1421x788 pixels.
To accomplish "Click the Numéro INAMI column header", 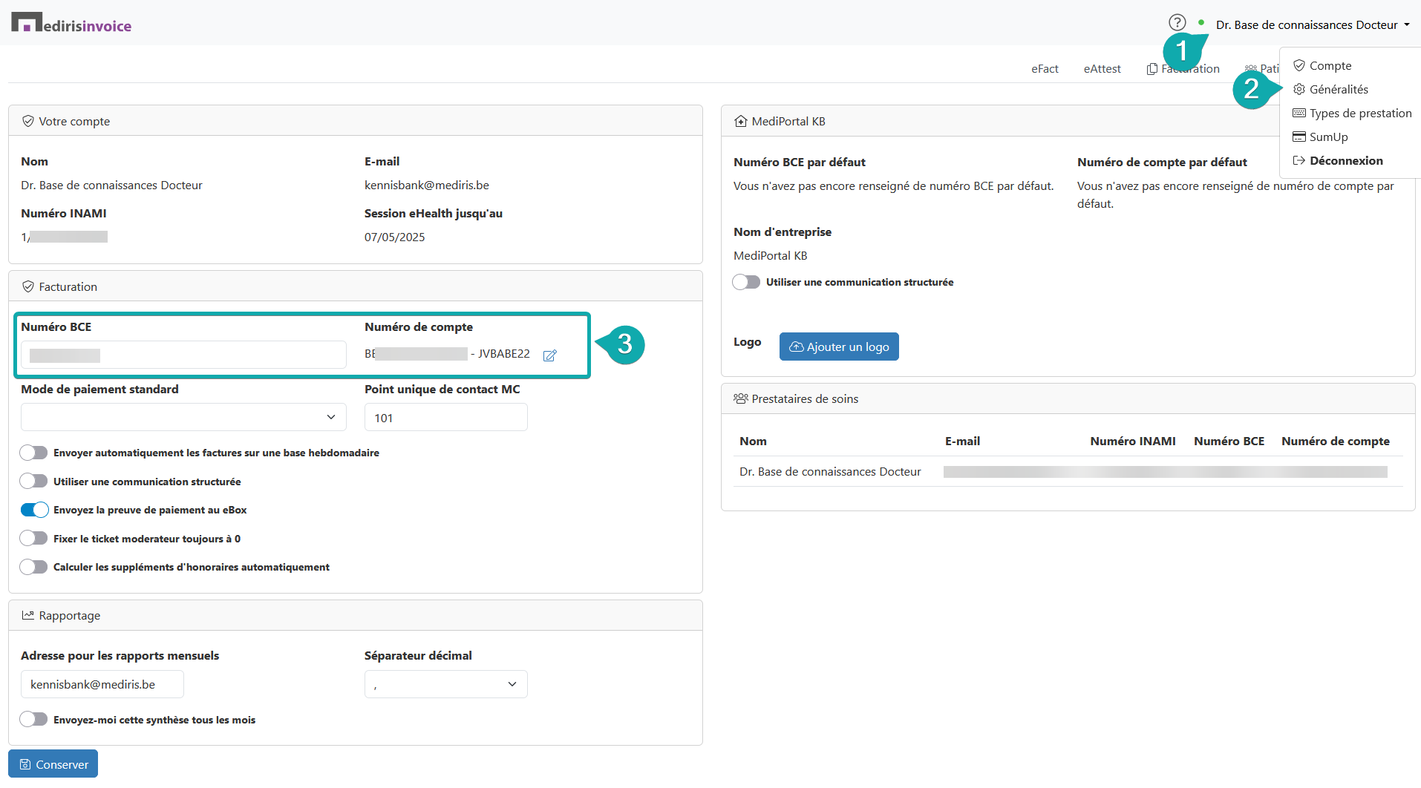I will (1133, 441).
